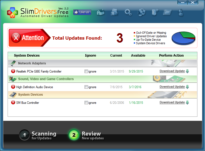The image size is (205, 151).
Task: Minimize the SlimDrivers window
Action: coord(183,2)
